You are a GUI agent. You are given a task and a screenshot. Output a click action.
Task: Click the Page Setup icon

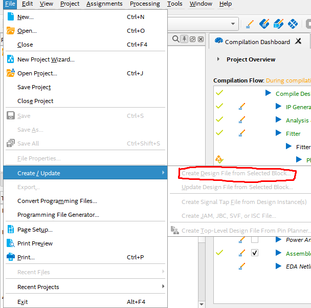[x=11, y=229]
